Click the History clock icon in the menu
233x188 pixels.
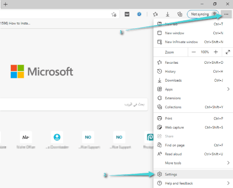point(159,71)
